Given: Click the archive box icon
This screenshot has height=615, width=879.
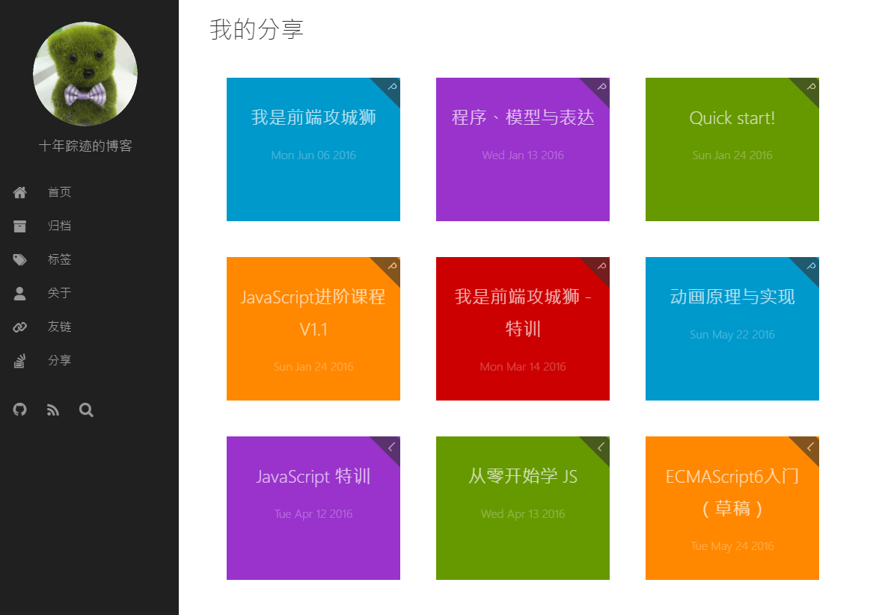Looking at the screenshot, I should pyautogui.click(x=20, y=226).
